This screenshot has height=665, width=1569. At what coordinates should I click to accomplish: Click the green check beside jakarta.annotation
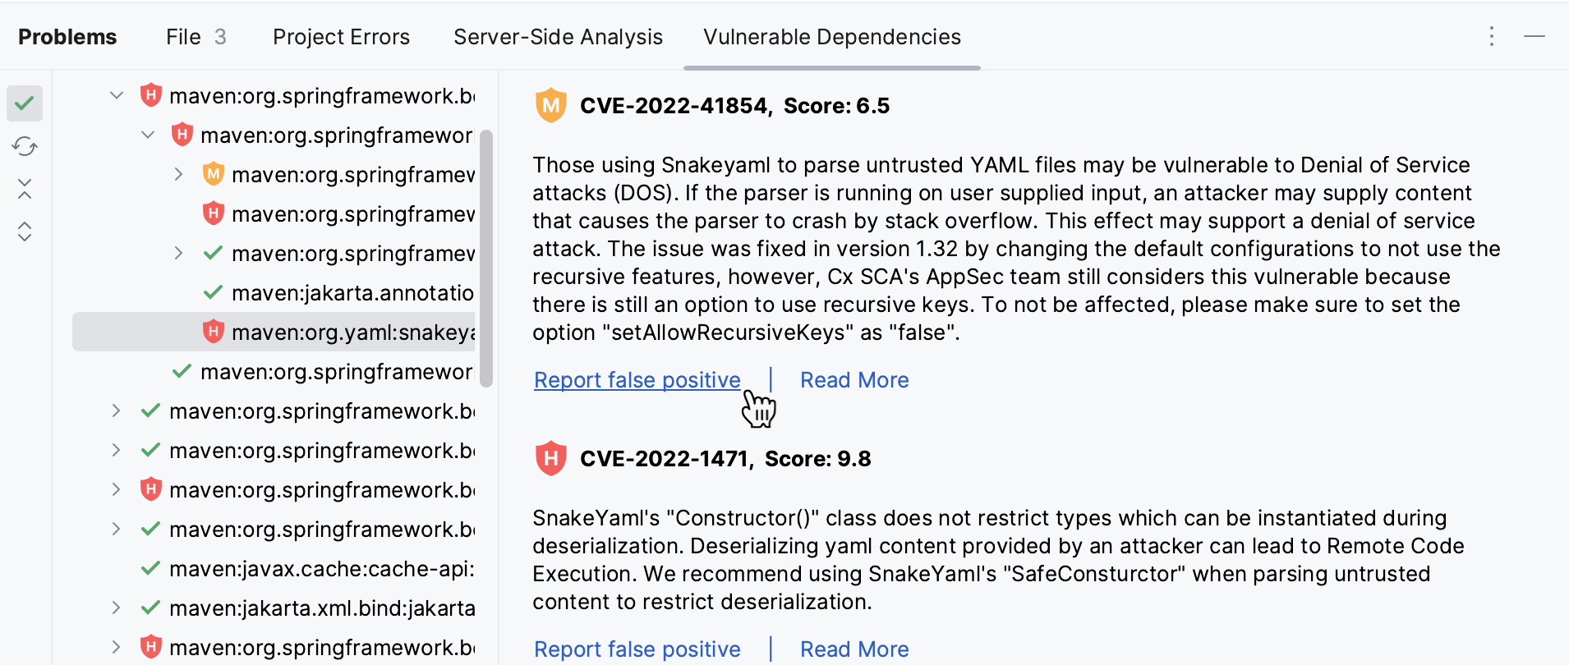[213, 292]
